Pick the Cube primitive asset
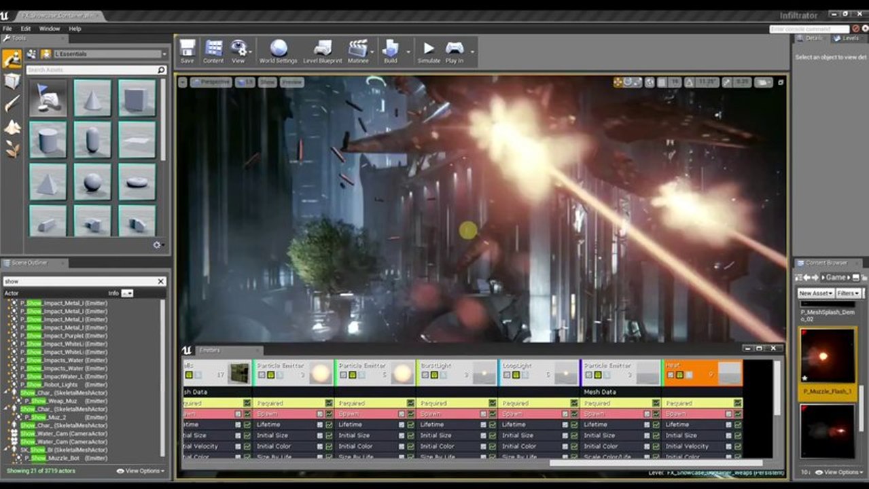The height and width of the screenshot is (489, 869). [x=137, y=98]
